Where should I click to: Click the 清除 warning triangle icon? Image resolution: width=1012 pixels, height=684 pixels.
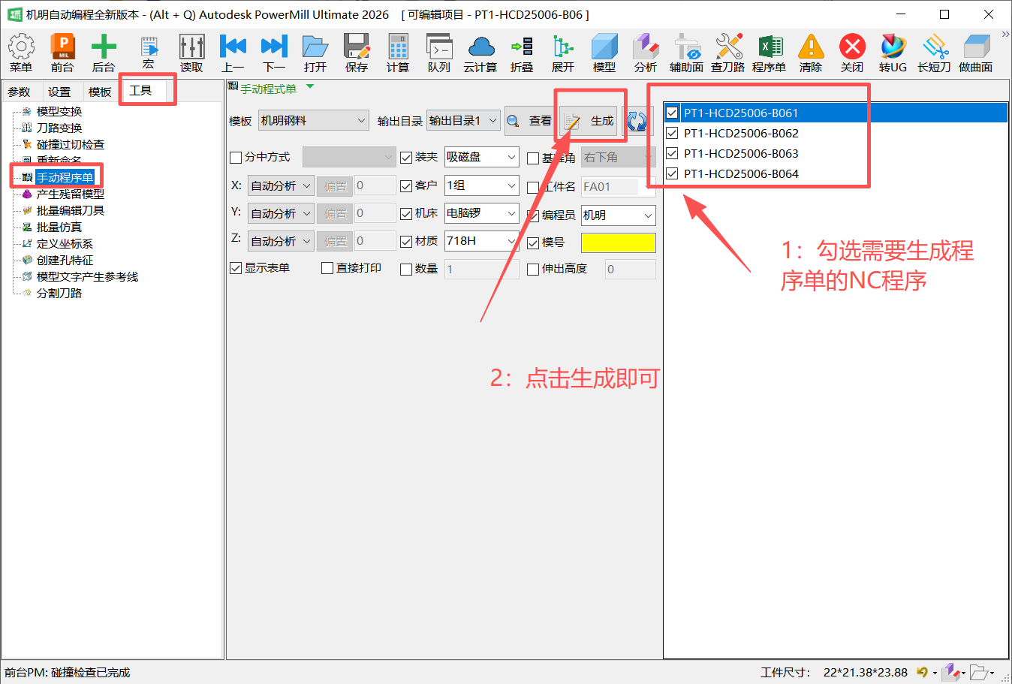(811, 47)
